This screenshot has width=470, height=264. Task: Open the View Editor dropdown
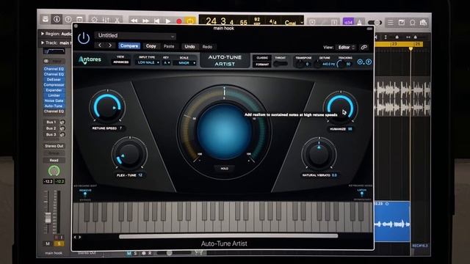pyautogui.click(x=346, y=47)
